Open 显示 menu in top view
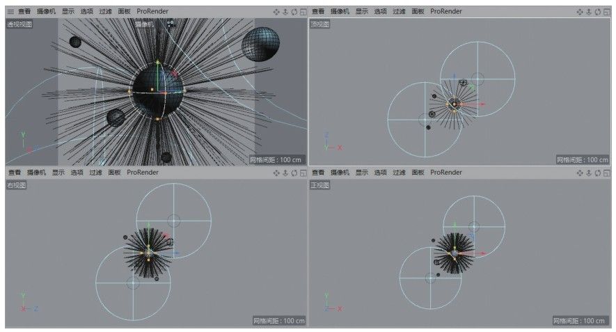The image size is (616, 332). (x=362, y=11)
